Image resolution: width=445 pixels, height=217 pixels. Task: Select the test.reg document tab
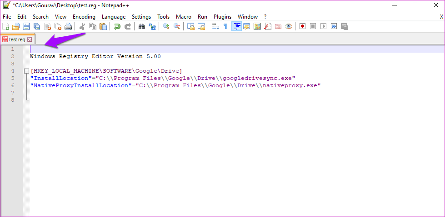point(17,39)
